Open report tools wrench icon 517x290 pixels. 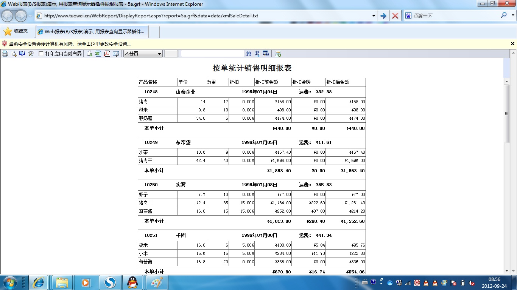31,54
